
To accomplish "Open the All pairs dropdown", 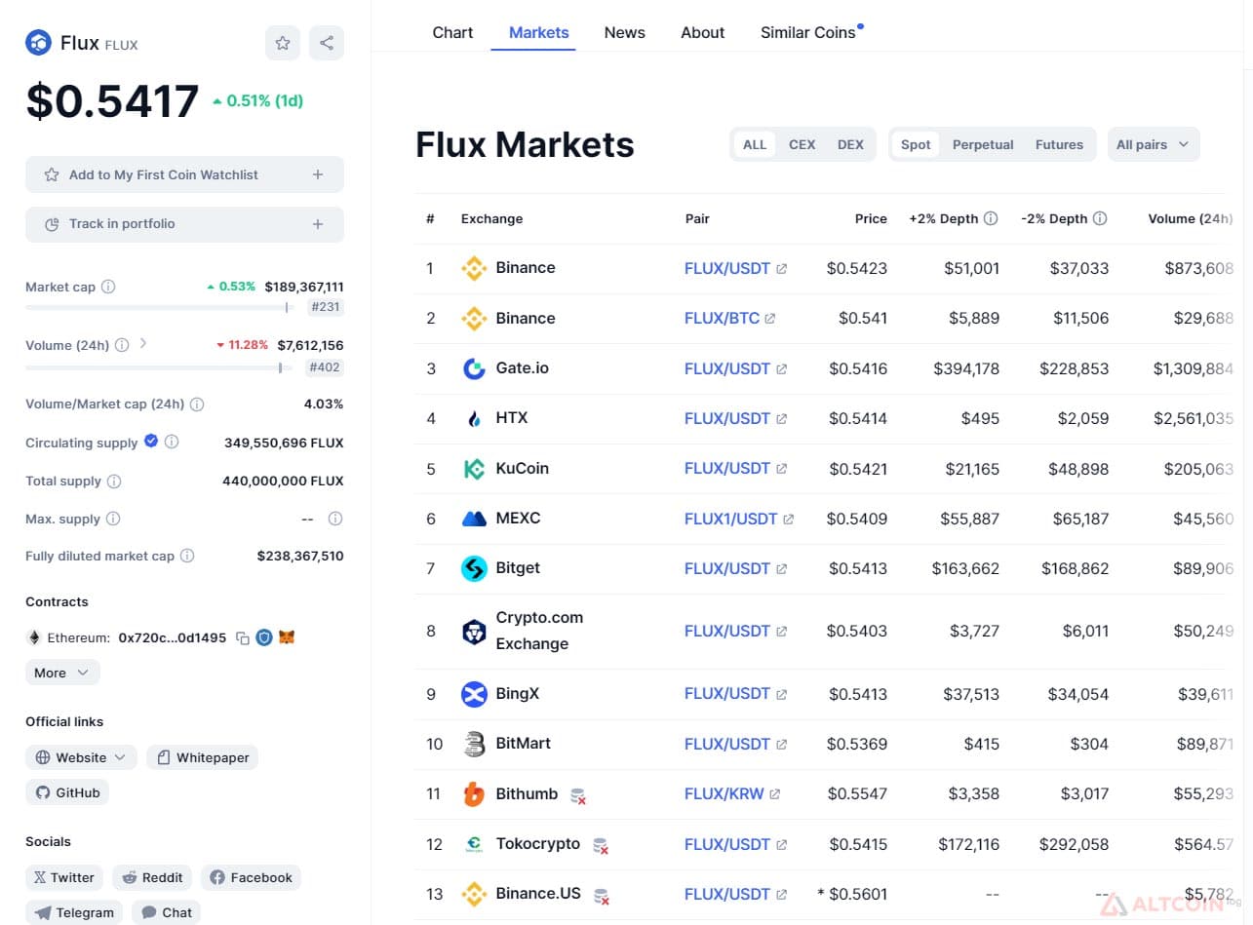I will pyautogui.click(x=1154, y=144).
